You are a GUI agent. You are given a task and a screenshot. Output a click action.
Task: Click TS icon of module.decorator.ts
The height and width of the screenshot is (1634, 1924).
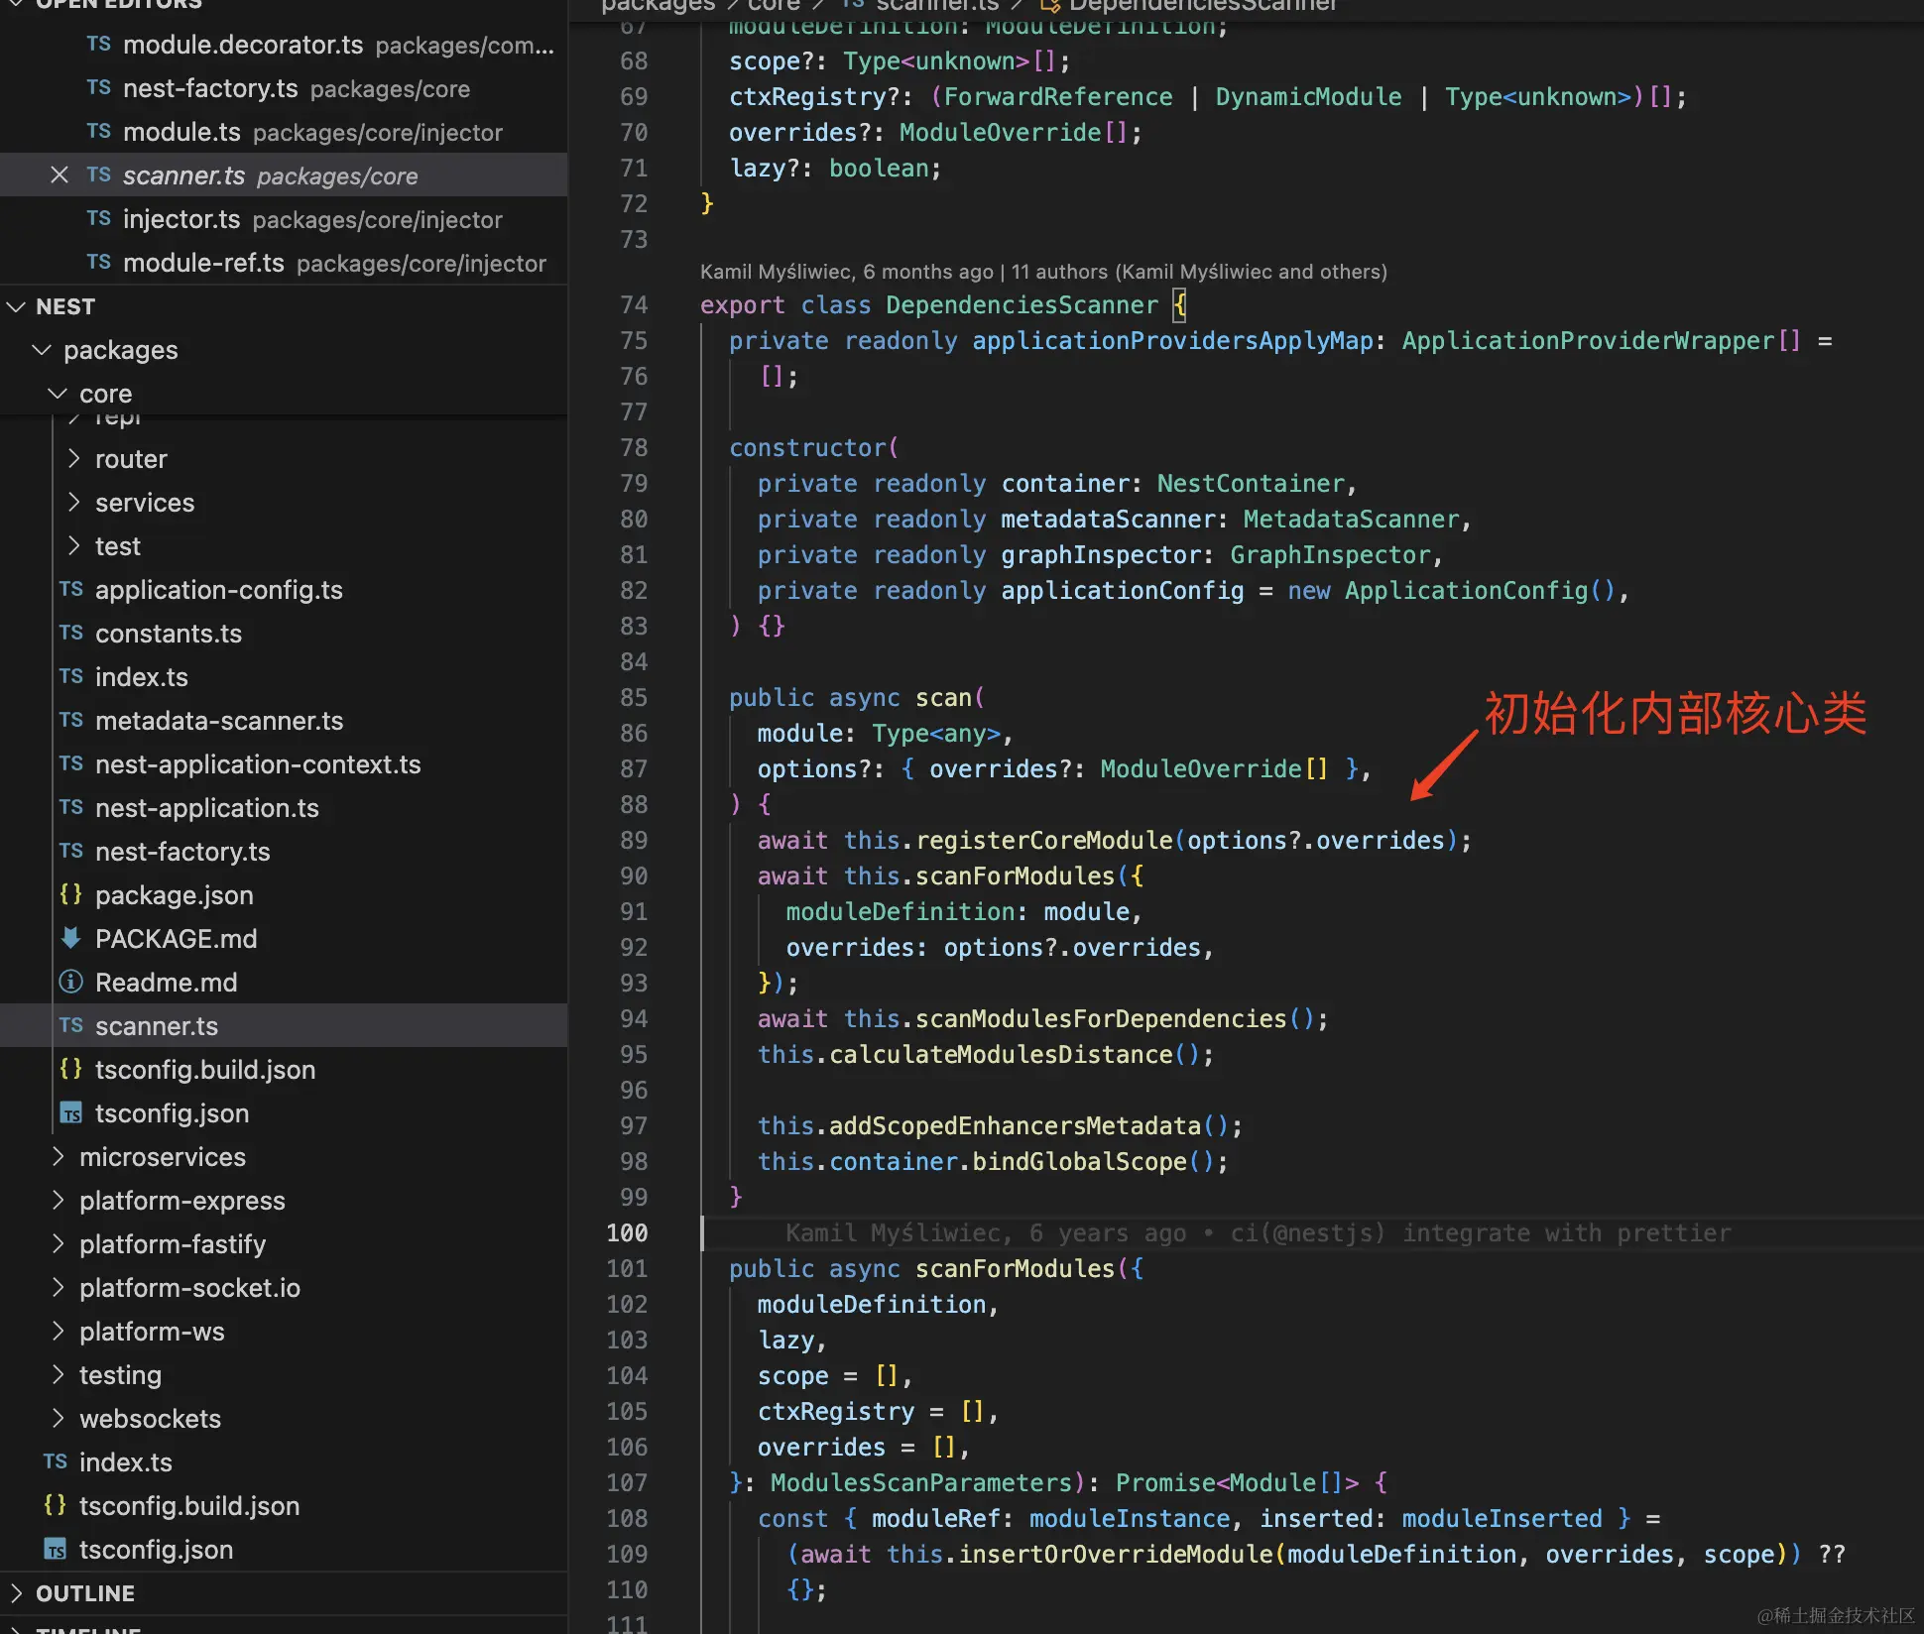point(98,45)
